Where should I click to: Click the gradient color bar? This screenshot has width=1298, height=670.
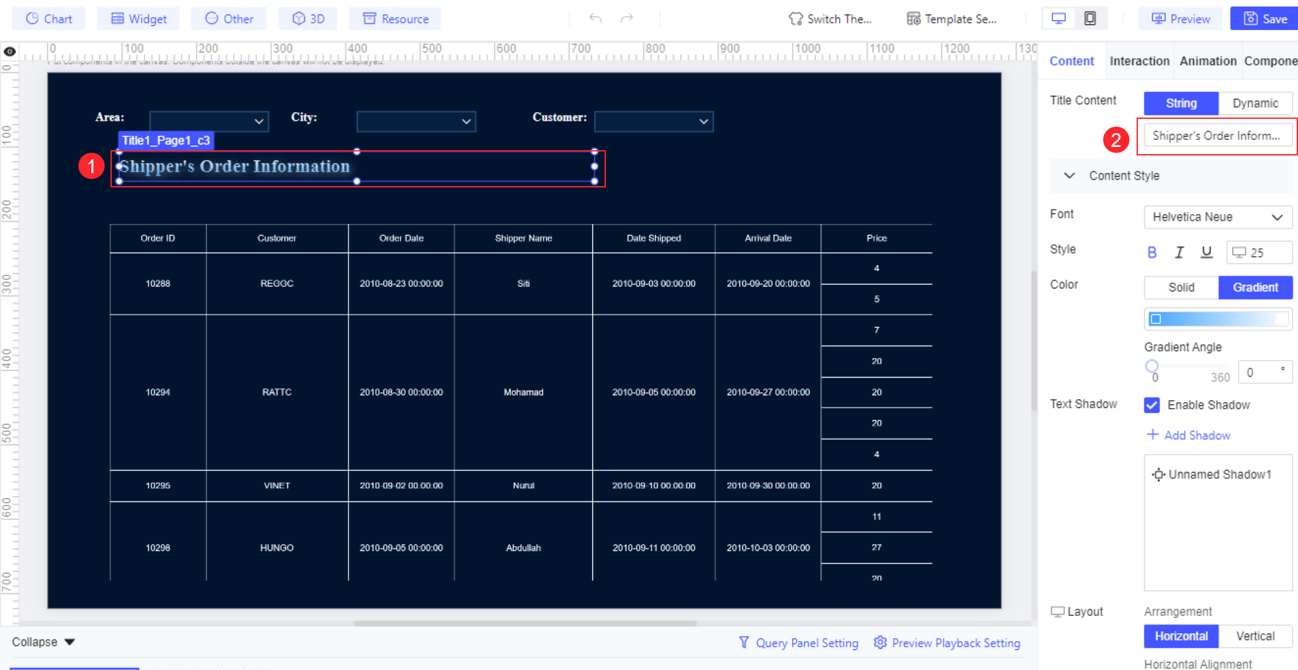1218,319
